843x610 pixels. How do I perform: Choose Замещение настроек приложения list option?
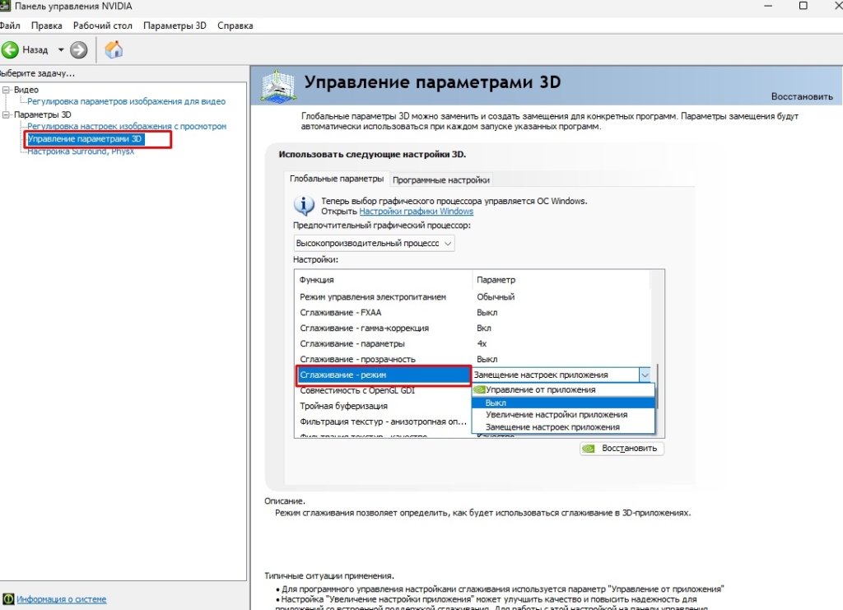pos(563,427)
